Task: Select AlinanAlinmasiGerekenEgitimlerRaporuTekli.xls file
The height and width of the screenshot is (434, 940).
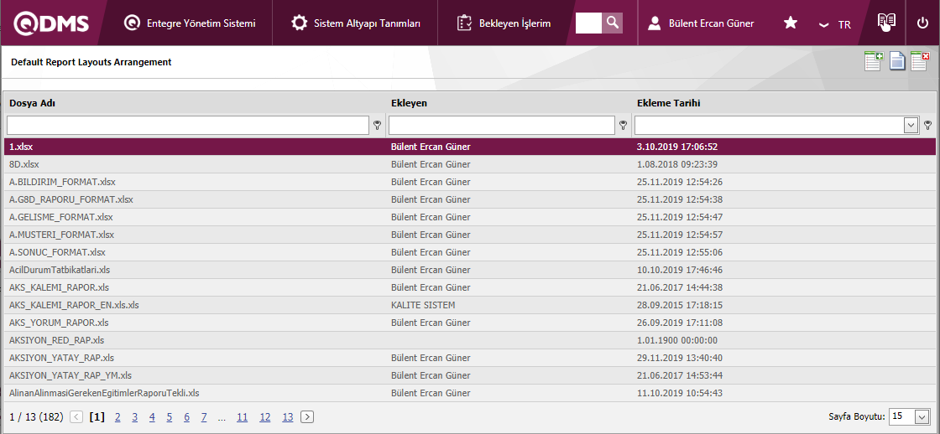Action: (x=104, y=393)
